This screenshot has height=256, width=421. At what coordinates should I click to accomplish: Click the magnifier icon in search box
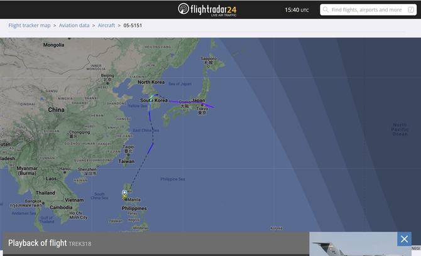(x=325, y=10)
